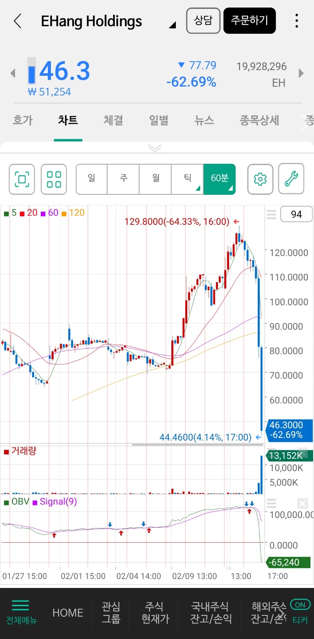Tap the OBV value tag -65,240
The image size is (314, 639).
pos(289,563)
